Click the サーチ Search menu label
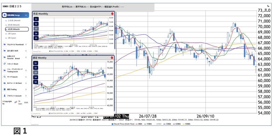 click(x=12, y=77)
